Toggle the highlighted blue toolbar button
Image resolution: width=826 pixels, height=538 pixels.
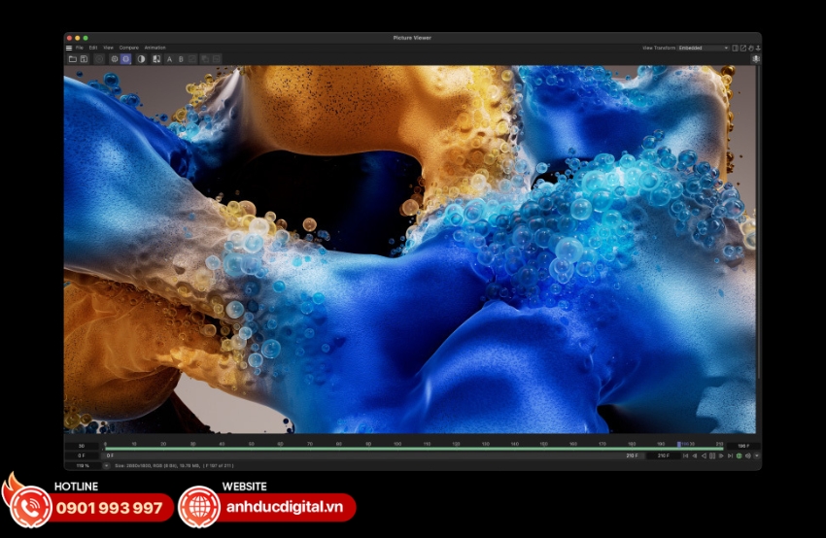(x=126, y=59)
